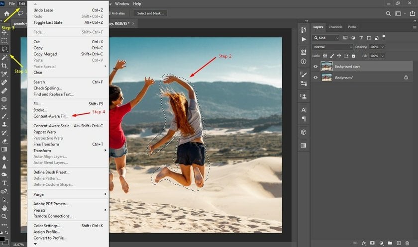This screenshot has width=418, height=247.
Task: Expand the Presets submenu
Action: (x=68, y=210)
